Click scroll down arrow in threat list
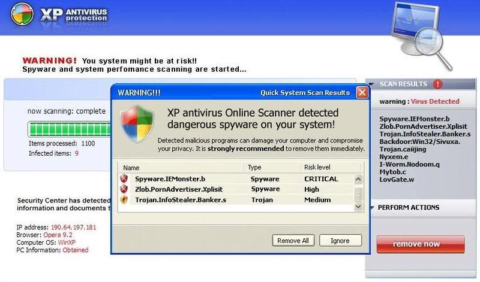The height and width of the screenshot is (282, 480). [x=358, y=206]
